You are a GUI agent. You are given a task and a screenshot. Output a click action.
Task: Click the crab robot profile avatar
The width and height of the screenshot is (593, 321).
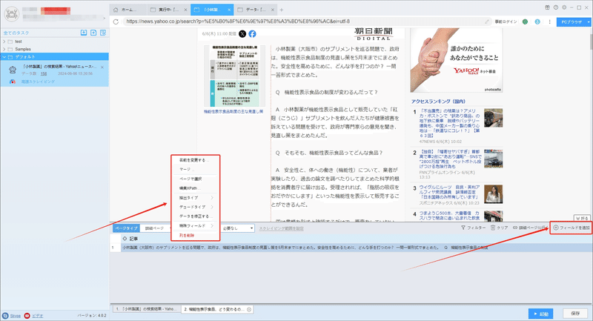[11, 14]
